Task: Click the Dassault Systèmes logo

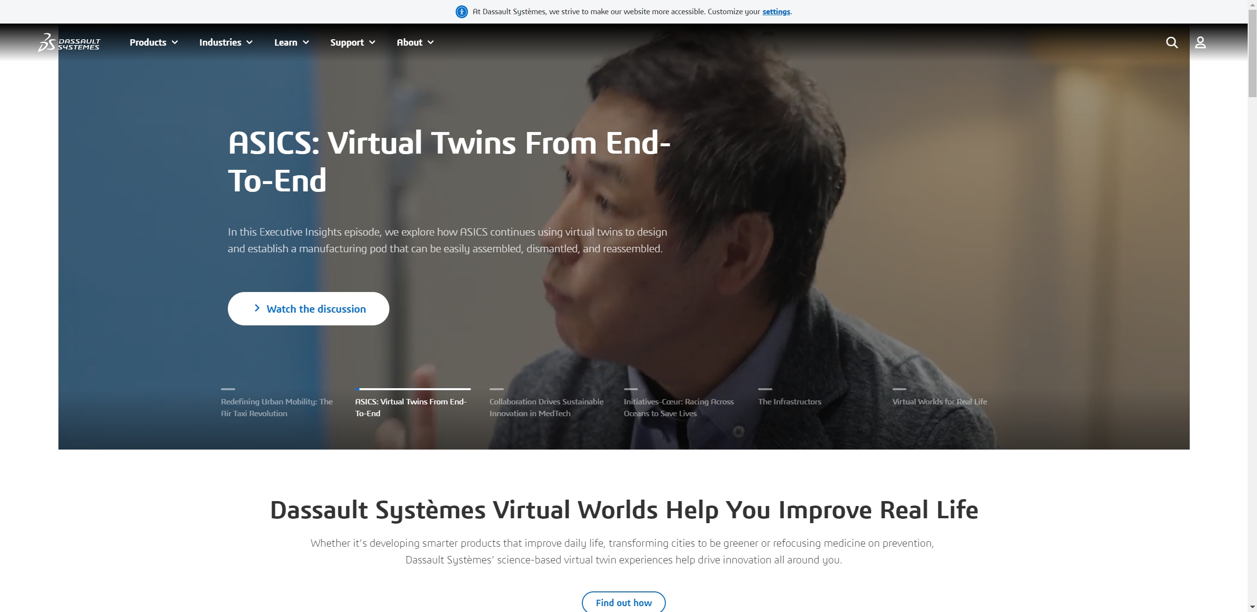Action: [x=69, y=43]
